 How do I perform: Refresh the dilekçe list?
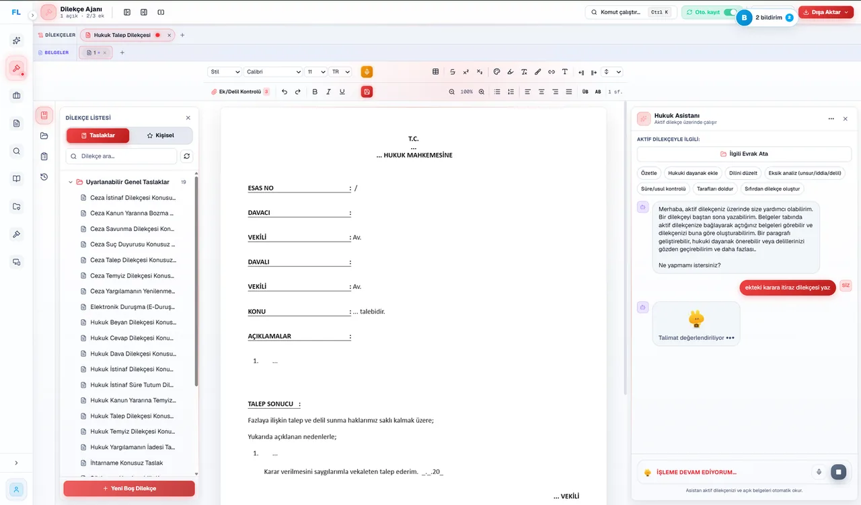(186, 156)
